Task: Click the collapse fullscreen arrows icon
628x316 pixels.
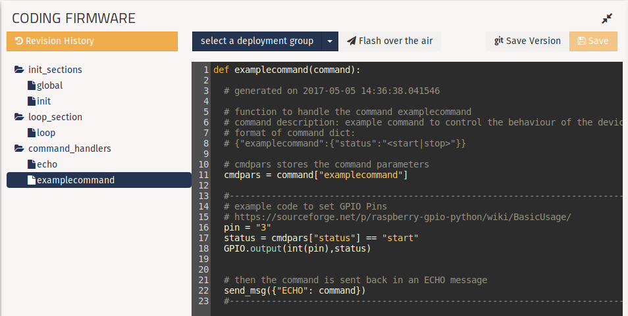Action: point(606,19)
